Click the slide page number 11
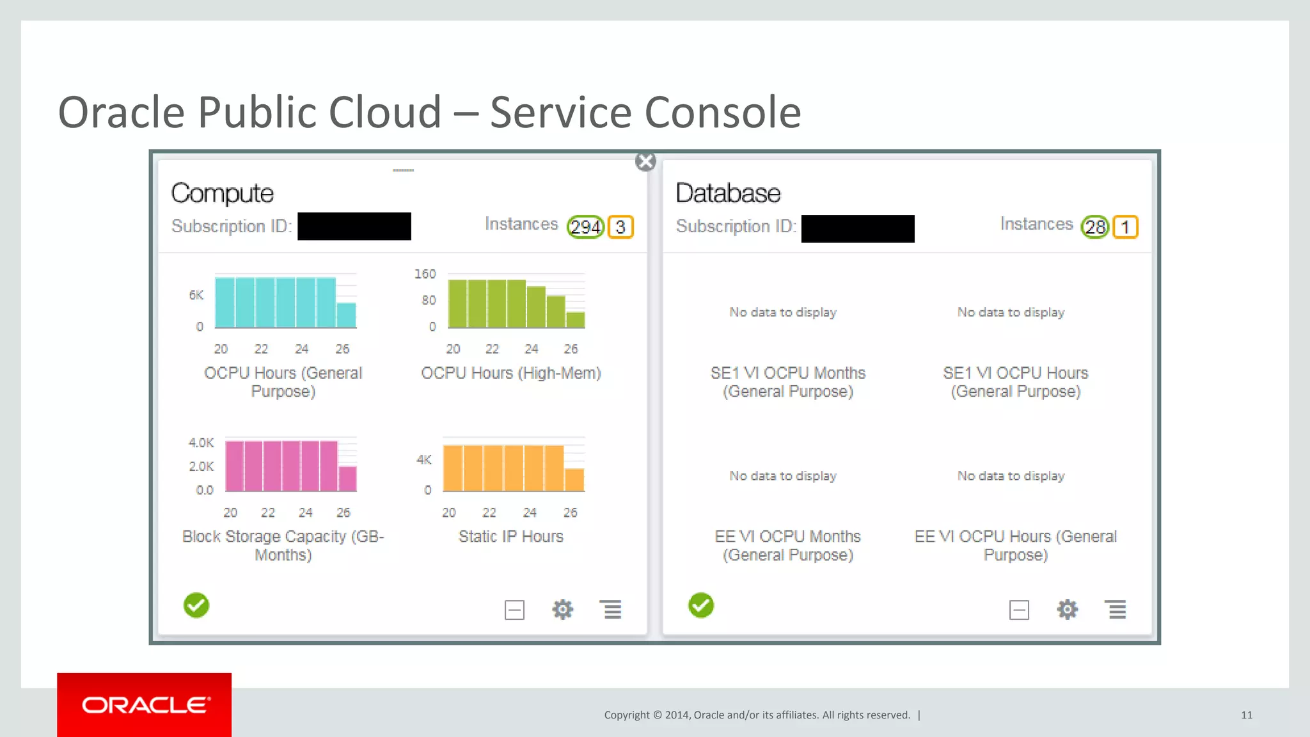 click(x=1247, y=715)
